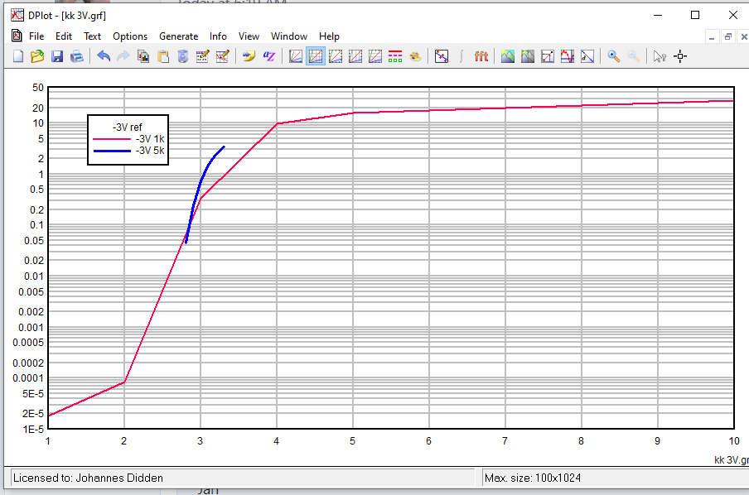Image resolution: width=749 pixels, height=495 pixels.
Task: Save the plot with the floppy disk icon
Action: (x=57, y=56)
